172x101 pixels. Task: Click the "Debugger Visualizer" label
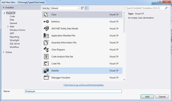pos(61,78)
